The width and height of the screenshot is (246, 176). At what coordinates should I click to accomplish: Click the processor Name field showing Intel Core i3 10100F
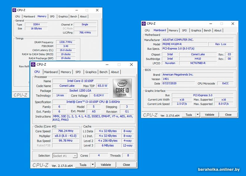click(81, 81)
